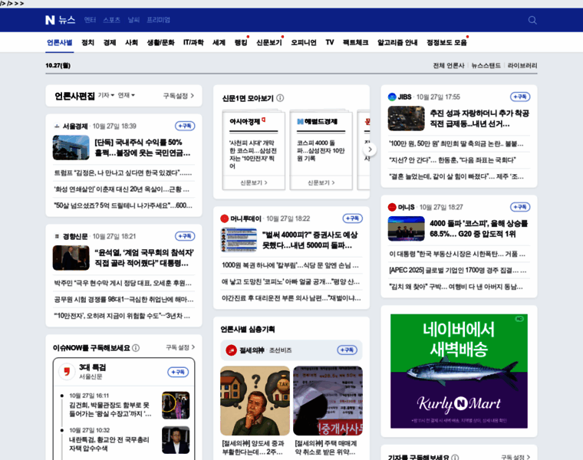583x460 pixels.
Task: Click the 절세의神 red series icon
Action: [231, 350]
